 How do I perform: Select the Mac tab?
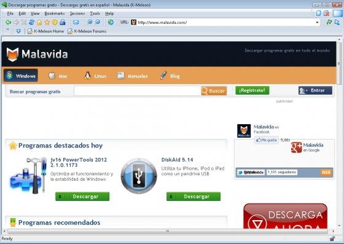click(58, 76)
